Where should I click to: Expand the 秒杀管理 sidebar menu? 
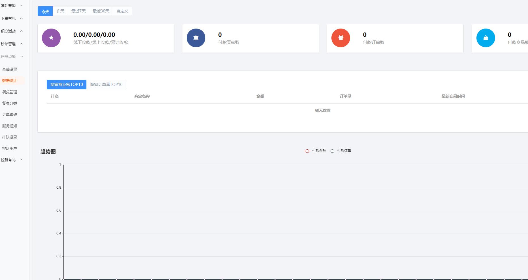[x=12, y=44]
